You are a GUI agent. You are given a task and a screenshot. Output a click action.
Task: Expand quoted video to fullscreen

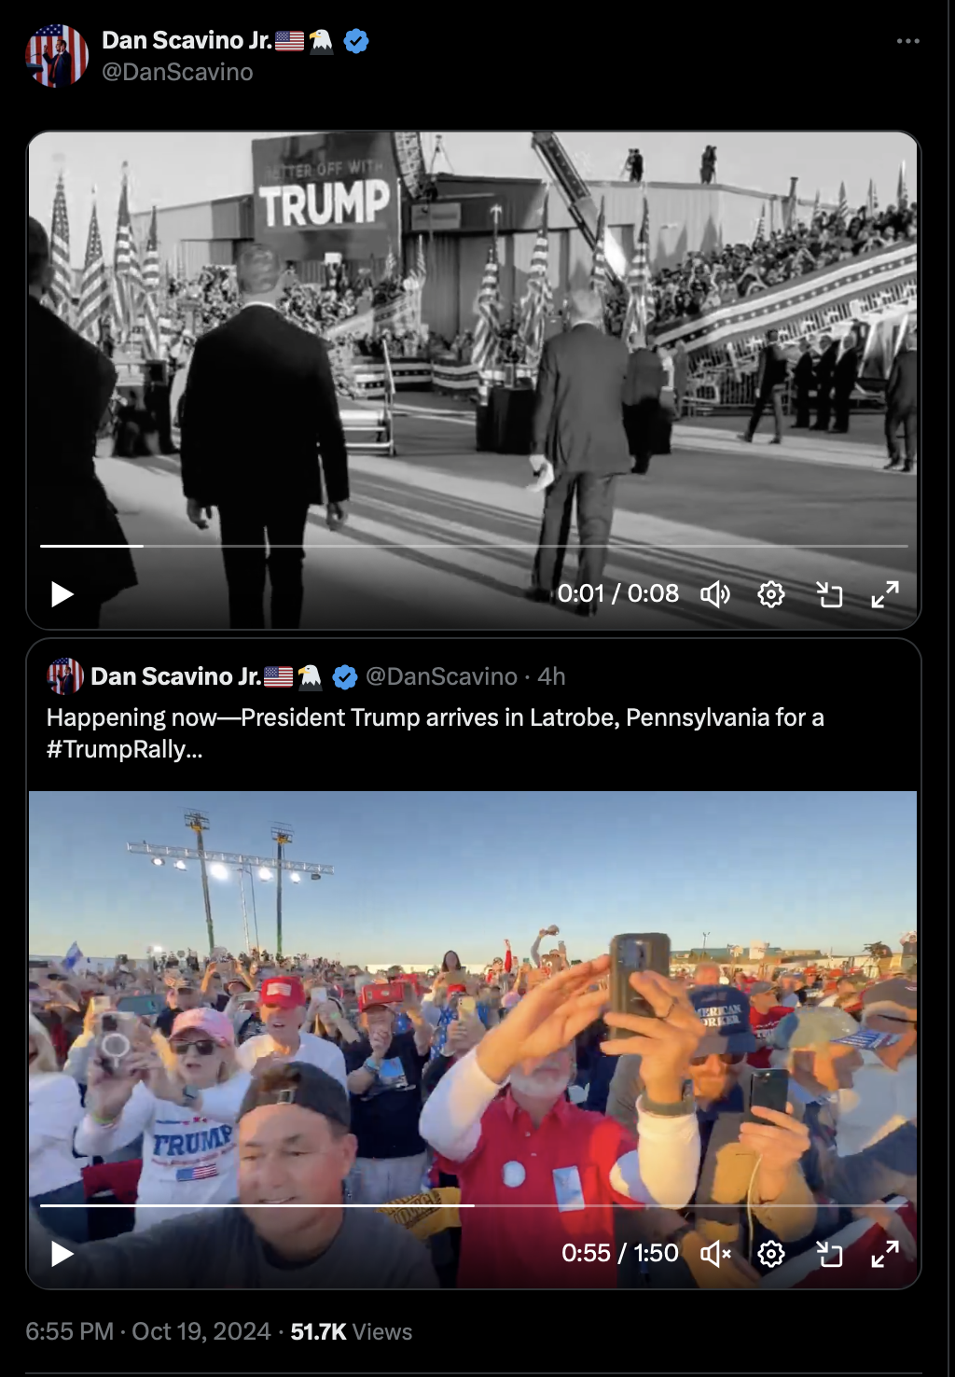click(x=885, y=1254)
